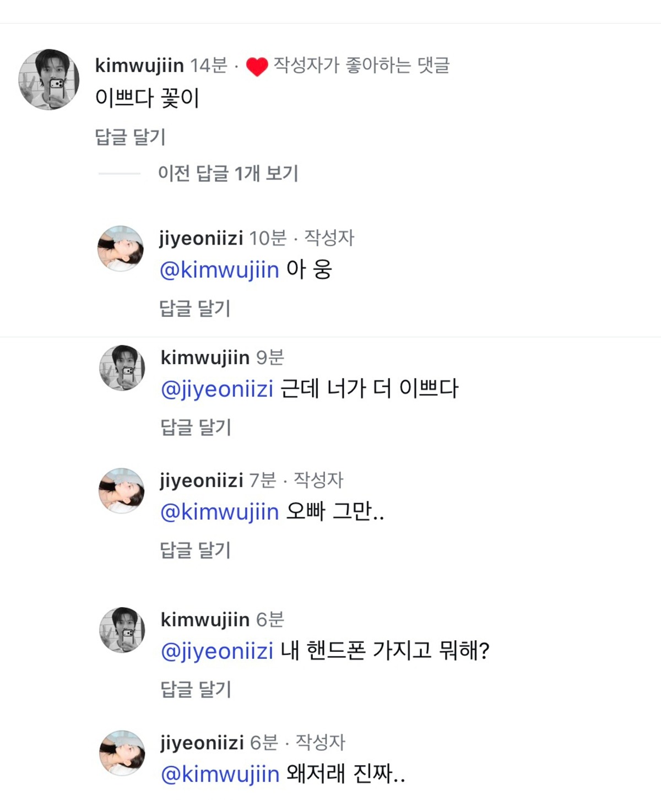The image size is (661, 800).
Task: Open the kimwujiin username on the 14분 comment
Action: click(x=139, y=66)
